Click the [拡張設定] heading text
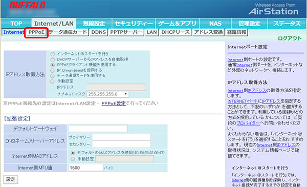 click(x=17, y=118)
